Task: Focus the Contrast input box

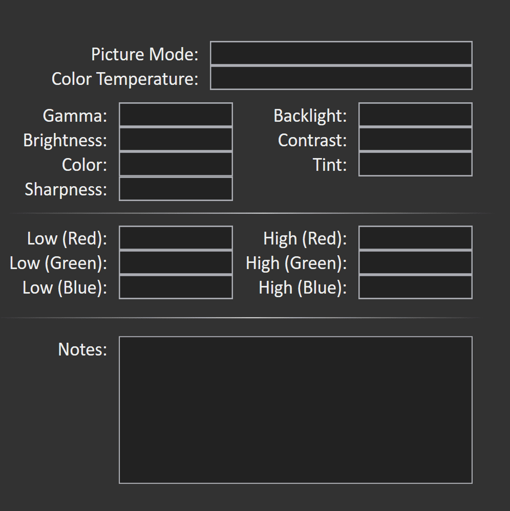Action: (415, 140)
